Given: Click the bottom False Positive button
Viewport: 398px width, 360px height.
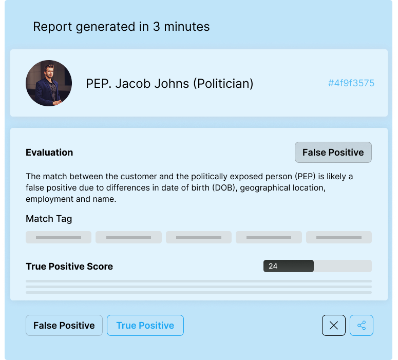Looking at the screenshot, I should pyautogui.click(x=64, y=325).
